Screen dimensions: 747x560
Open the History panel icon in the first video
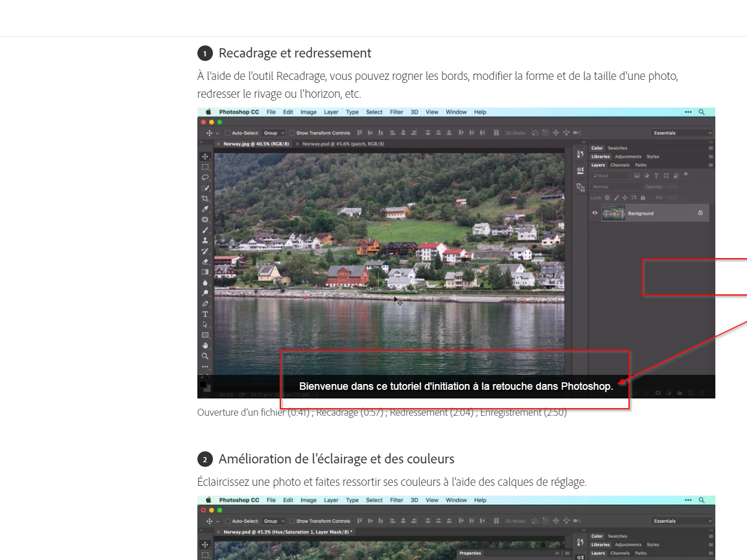(x=580, y=154)
